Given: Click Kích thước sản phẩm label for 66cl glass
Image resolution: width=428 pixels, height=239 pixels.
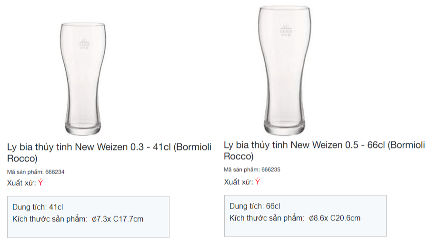Looking at the screenshot, I should click(x=267, y=218).
